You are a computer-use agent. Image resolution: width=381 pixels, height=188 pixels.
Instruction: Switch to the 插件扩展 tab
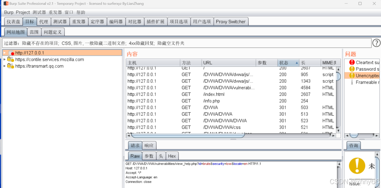[x=156, y=22]
